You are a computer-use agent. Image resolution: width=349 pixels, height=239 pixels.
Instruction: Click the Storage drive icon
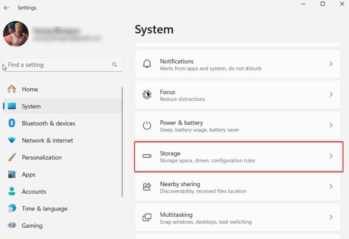pyautogui.click(x=147, y=156)
